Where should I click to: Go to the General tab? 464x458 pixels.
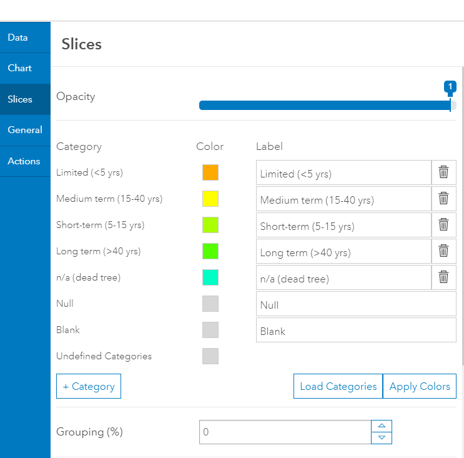(x=25, y=130)
